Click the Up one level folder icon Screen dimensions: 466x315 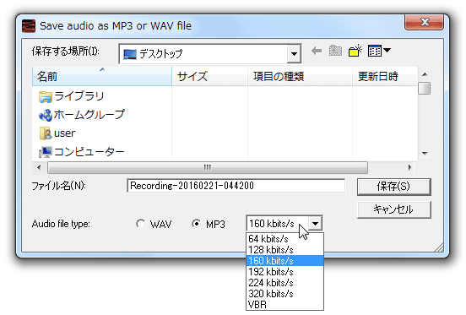click(x=335, y=51)
